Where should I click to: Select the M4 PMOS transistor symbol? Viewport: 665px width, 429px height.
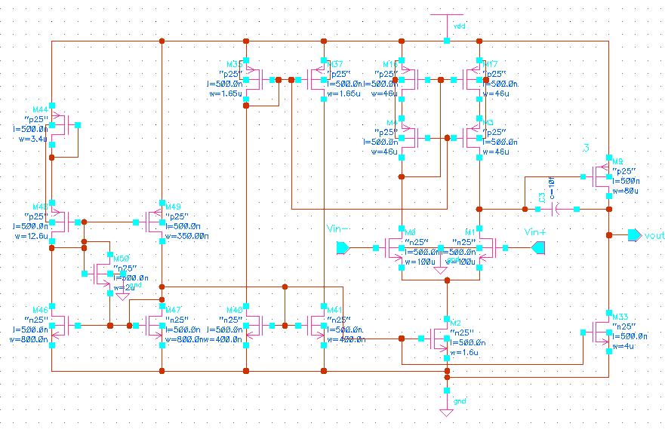coord(414,138)
